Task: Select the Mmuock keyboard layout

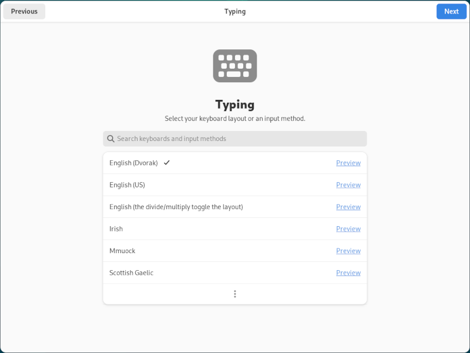Action: coord(234,251)
